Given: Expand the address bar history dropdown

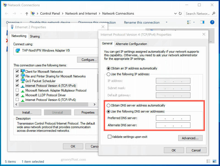Looking at the screenshot, I should click(175, 13).
